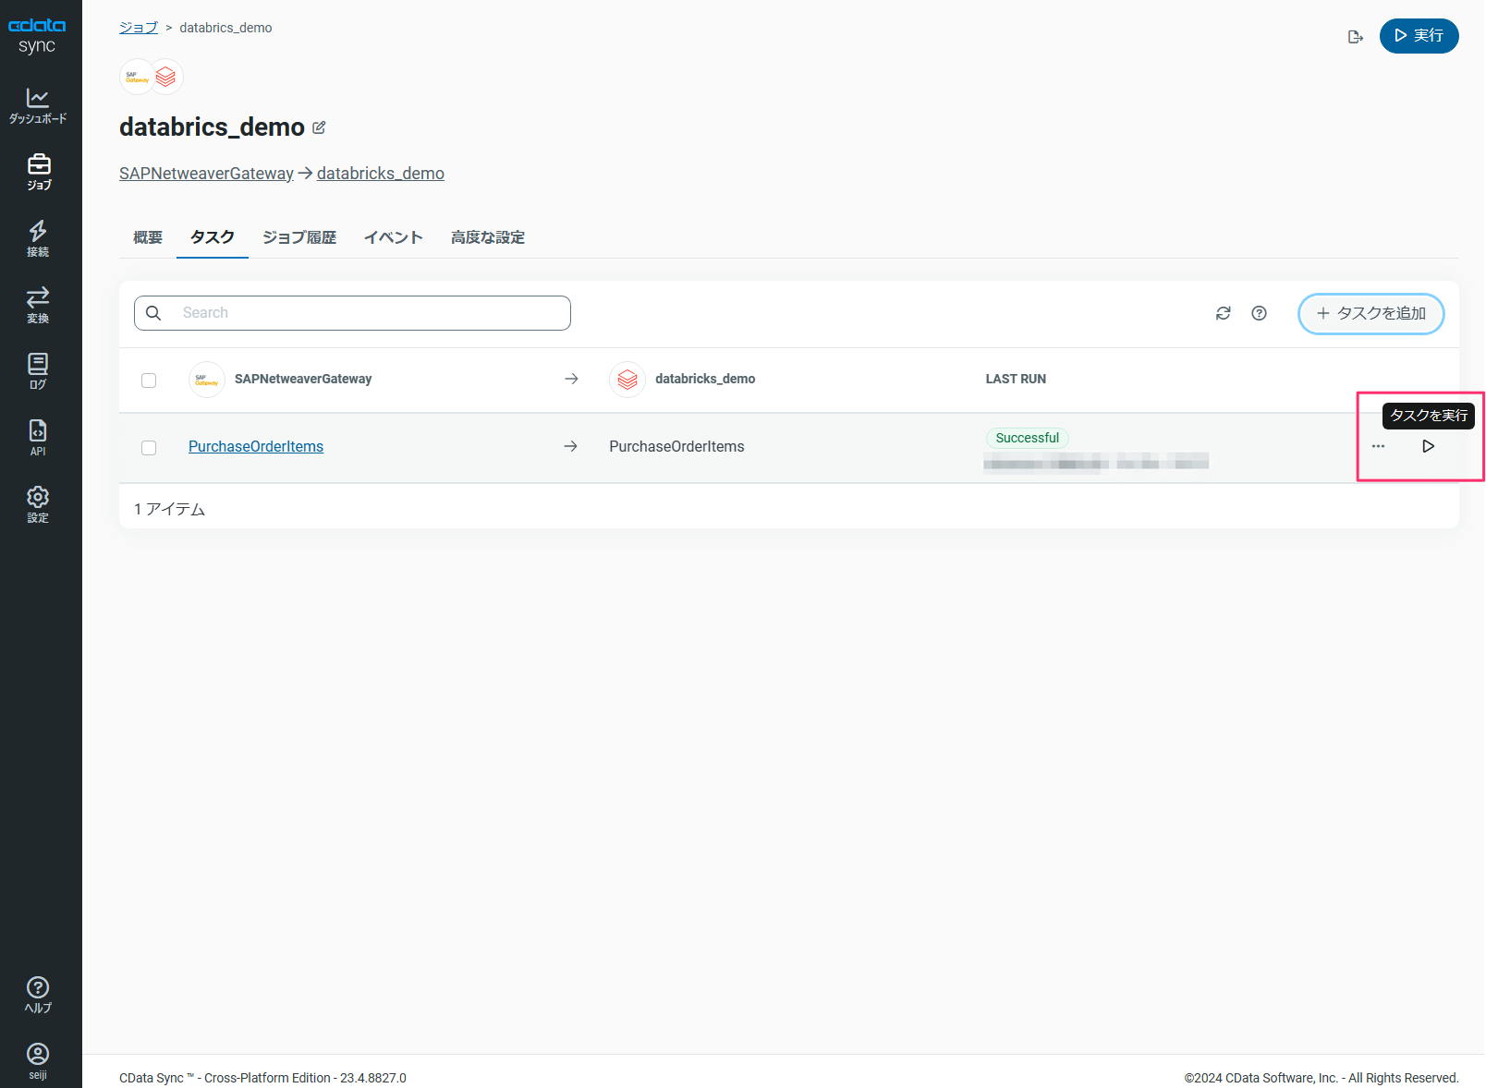This screenshot has height=1088, width=1486.
Task: Click the SAP Gateway source icon in table header
Action: click(207, 380)
